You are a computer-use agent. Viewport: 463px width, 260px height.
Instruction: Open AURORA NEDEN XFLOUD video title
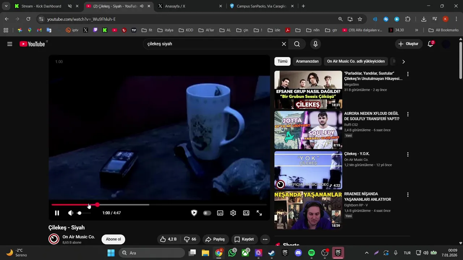(x=372, y=116)
